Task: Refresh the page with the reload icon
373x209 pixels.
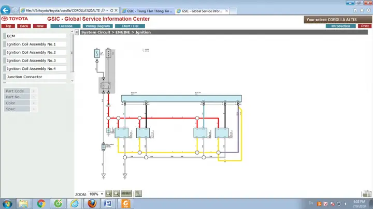Action: click(111, 10)
